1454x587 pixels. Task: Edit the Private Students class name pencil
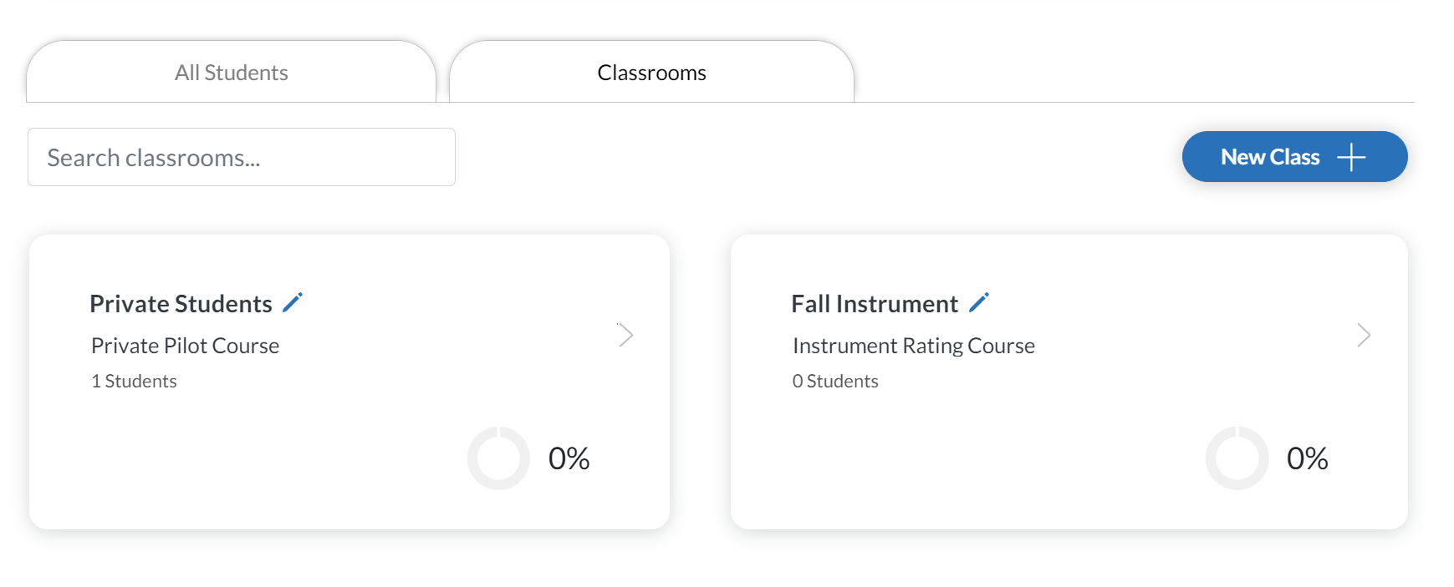(x=293, y=302)
